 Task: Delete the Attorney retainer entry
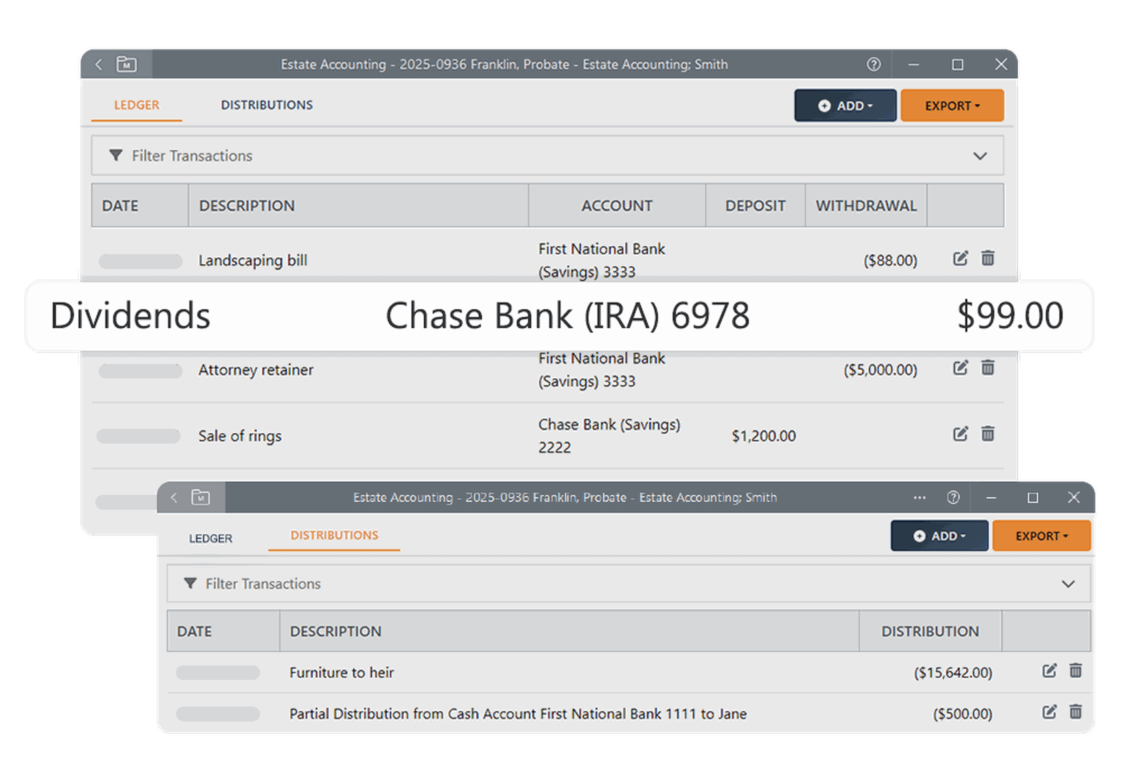988,368
